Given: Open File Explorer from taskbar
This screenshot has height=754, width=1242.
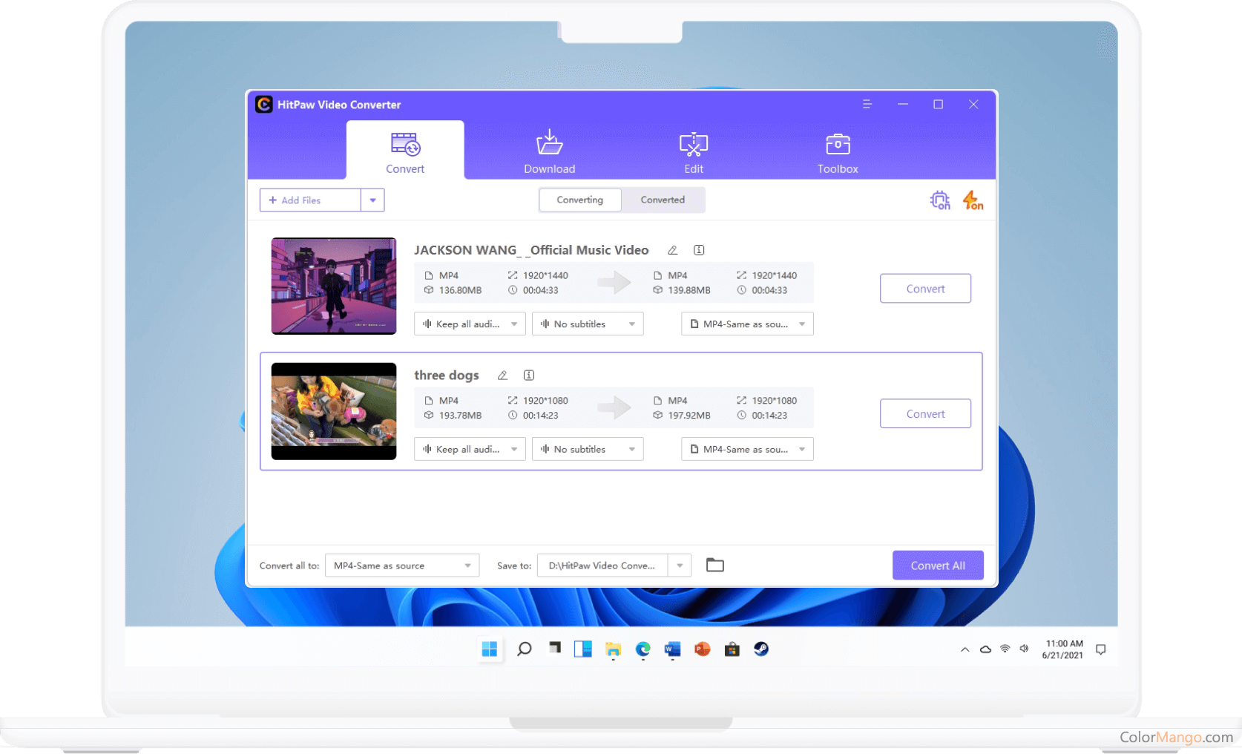Looking at the screenshot, I should tap(613, 649).
